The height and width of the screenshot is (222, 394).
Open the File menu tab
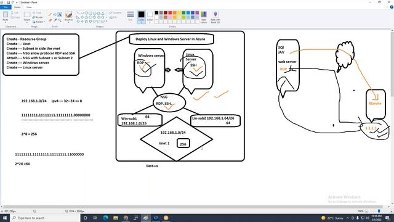click(x=6, y=7)
